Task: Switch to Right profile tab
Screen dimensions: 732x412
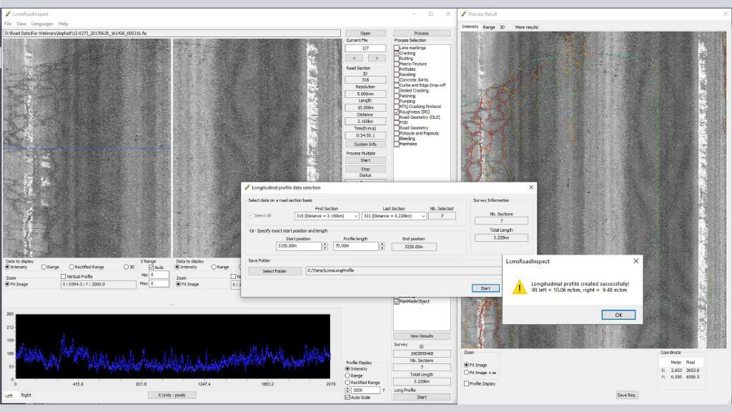Action: 26,395
